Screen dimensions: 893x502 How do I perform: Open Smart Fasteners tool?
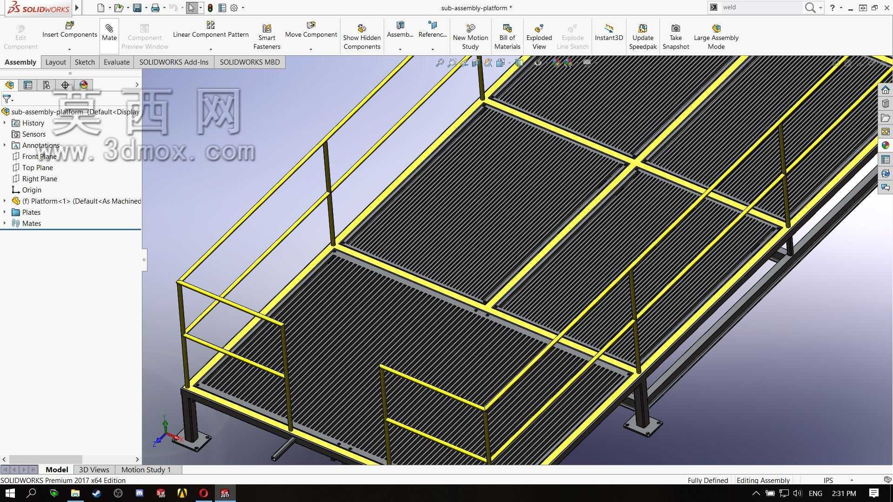[x=267, y=37]
